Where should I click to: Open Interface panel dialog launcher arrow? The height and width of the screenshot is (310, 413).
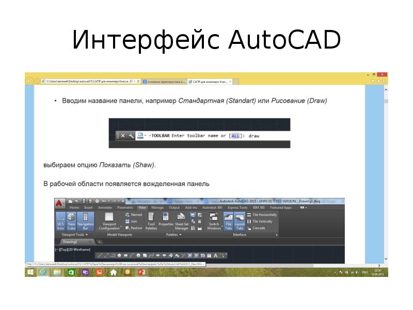click(x=277, y=235)
